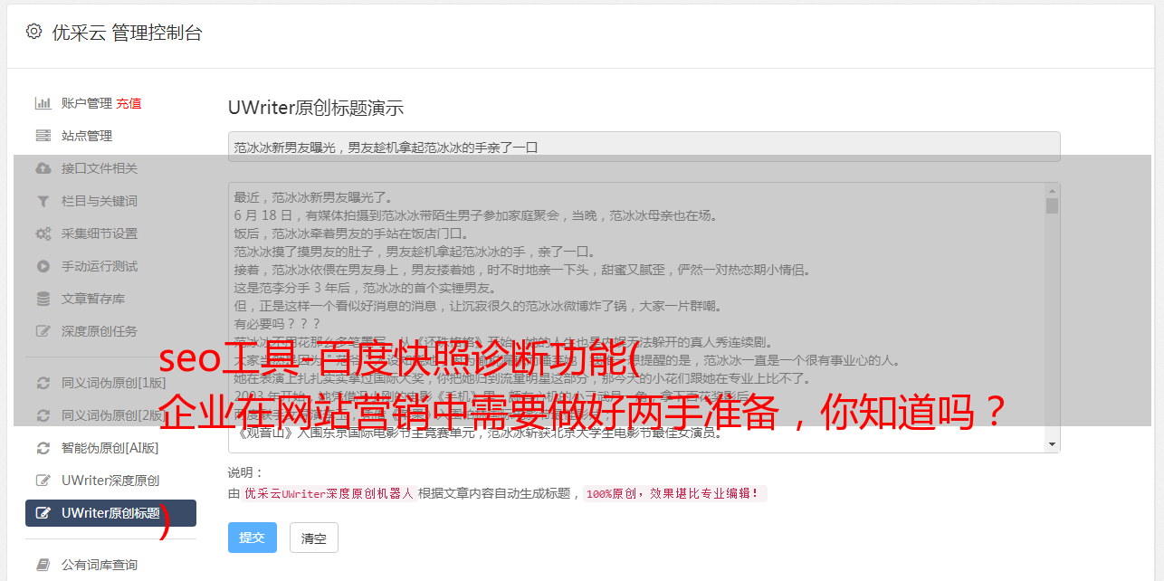Select the active UWriter原创标题 item
The image size is (1164, 581).
pyautogui.click(x=110, y=513)
